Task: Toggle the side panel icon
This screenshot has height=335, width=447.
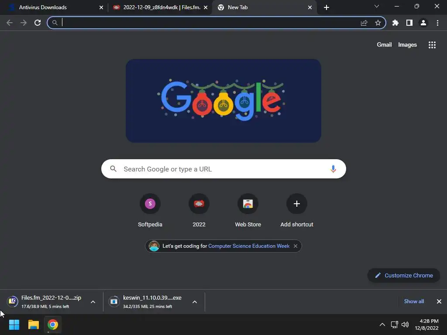Action: pos(409,23)
